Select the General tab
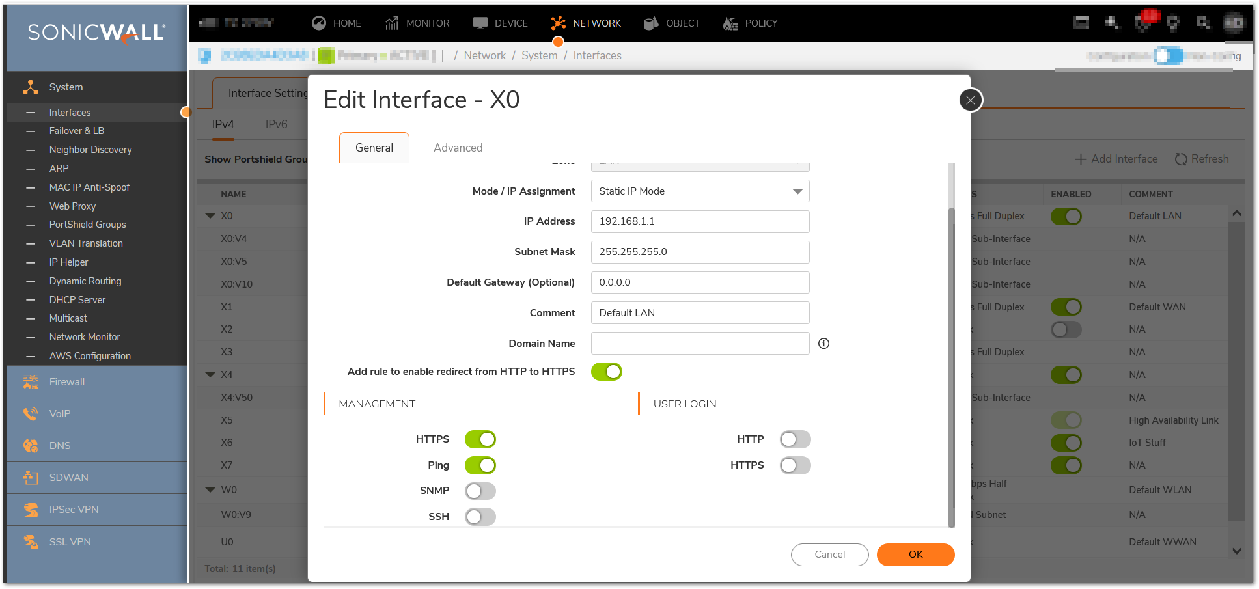 tap(374, 148)
